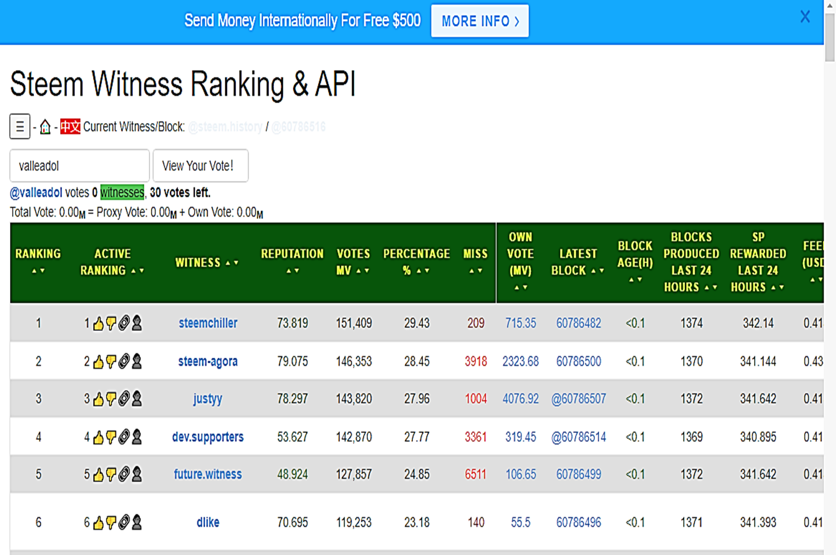The height and width of the screenshot is (555, 836).
Task: Click the reputation value 79.075
Action: [293, 362]
